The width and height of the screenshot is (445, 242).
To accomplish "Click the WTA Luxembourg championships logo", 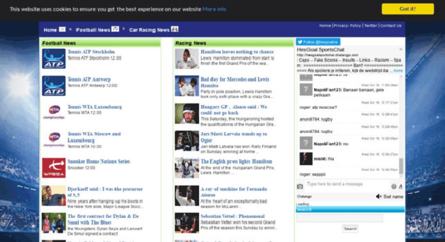I will [x=54, y=112].
